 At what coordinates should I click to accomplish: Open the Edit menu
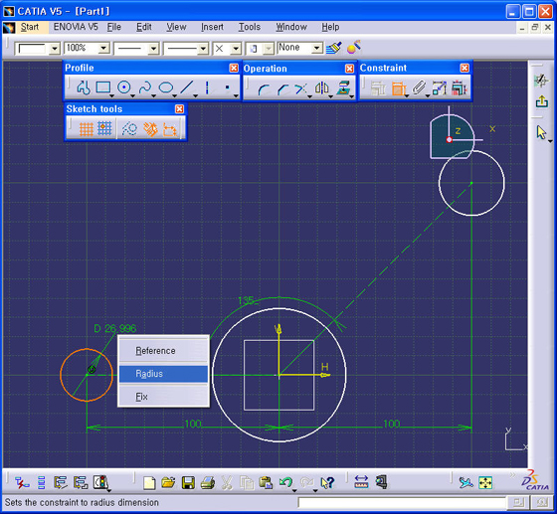[144, 27]
